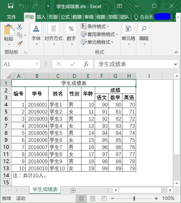This screenshot has height=203, width=181.
Task: Click the Cut scissors icon
Action: pos(19,27)
